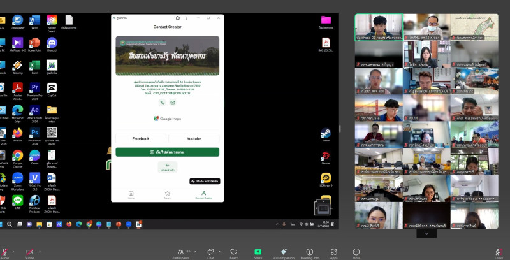Click the green Share screen button
This screenshot has height=260, width=510.
tap(258, 253)
